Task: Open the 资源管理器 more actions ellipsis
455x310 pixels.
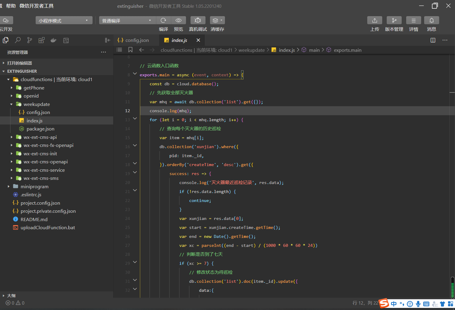Action: [x=103, y=52]
